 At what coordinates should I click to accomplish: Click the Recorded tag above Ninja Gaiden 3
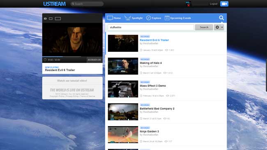point(145,128)
